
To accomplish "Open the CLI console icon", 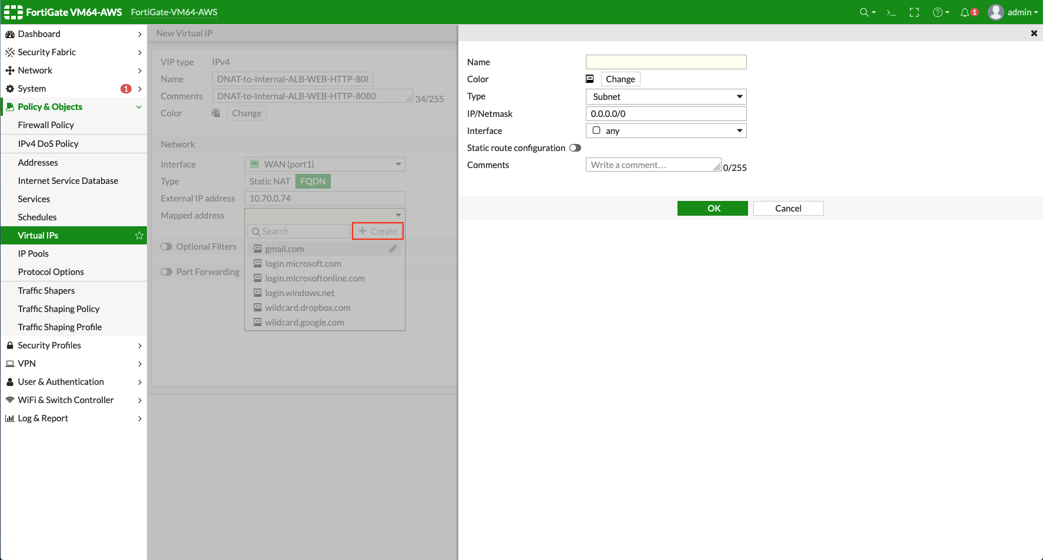I will pos(891,12).
